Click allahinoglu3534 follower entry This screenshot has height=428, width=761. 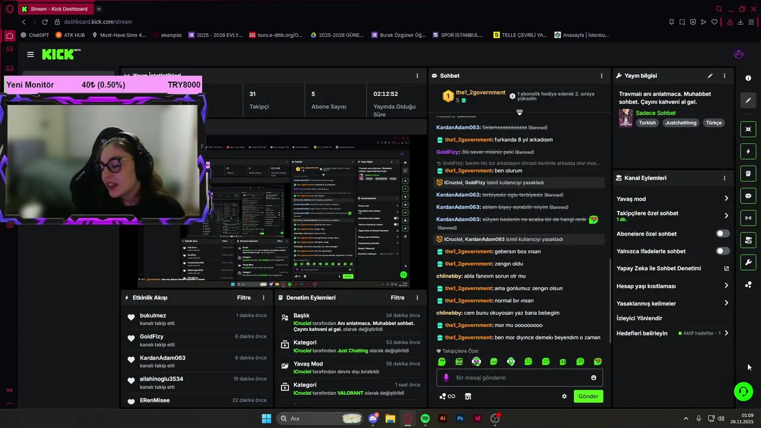tap(161, 379)
